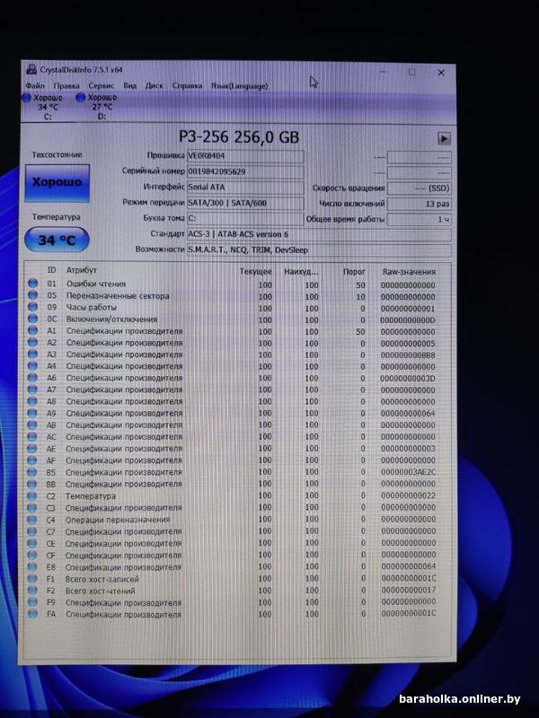Click status icon of row 0C Включения/отключения
The image size is (539, 718).
pos(32,319)
